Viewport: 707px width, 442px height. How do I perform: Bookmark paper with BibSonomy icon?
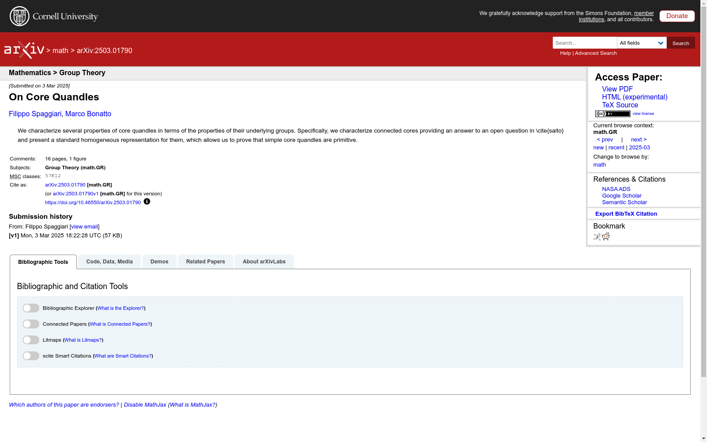click(x=597, y=236)
